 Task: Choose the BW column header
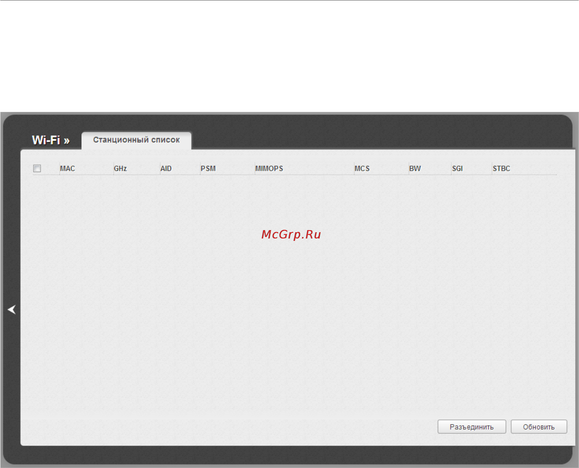coord(415,169)
